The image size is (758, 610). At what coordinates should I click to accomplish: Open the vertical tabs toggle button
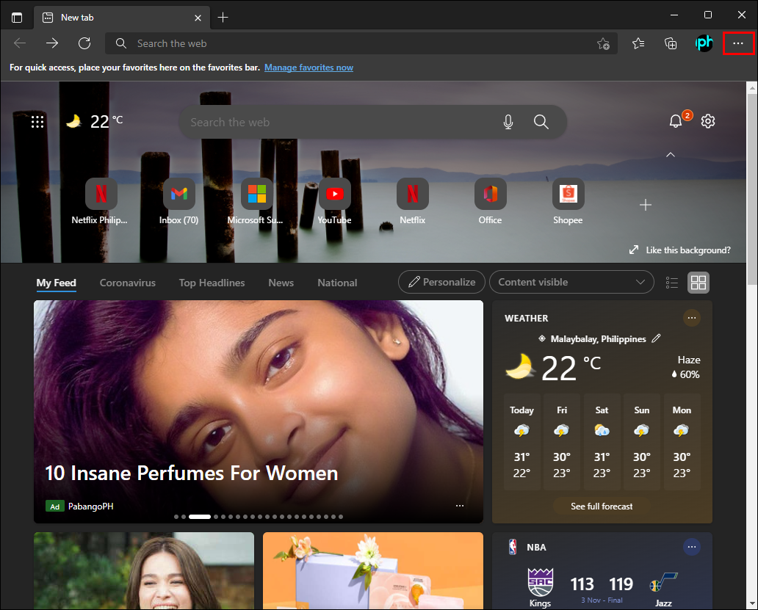pos(17,17)
